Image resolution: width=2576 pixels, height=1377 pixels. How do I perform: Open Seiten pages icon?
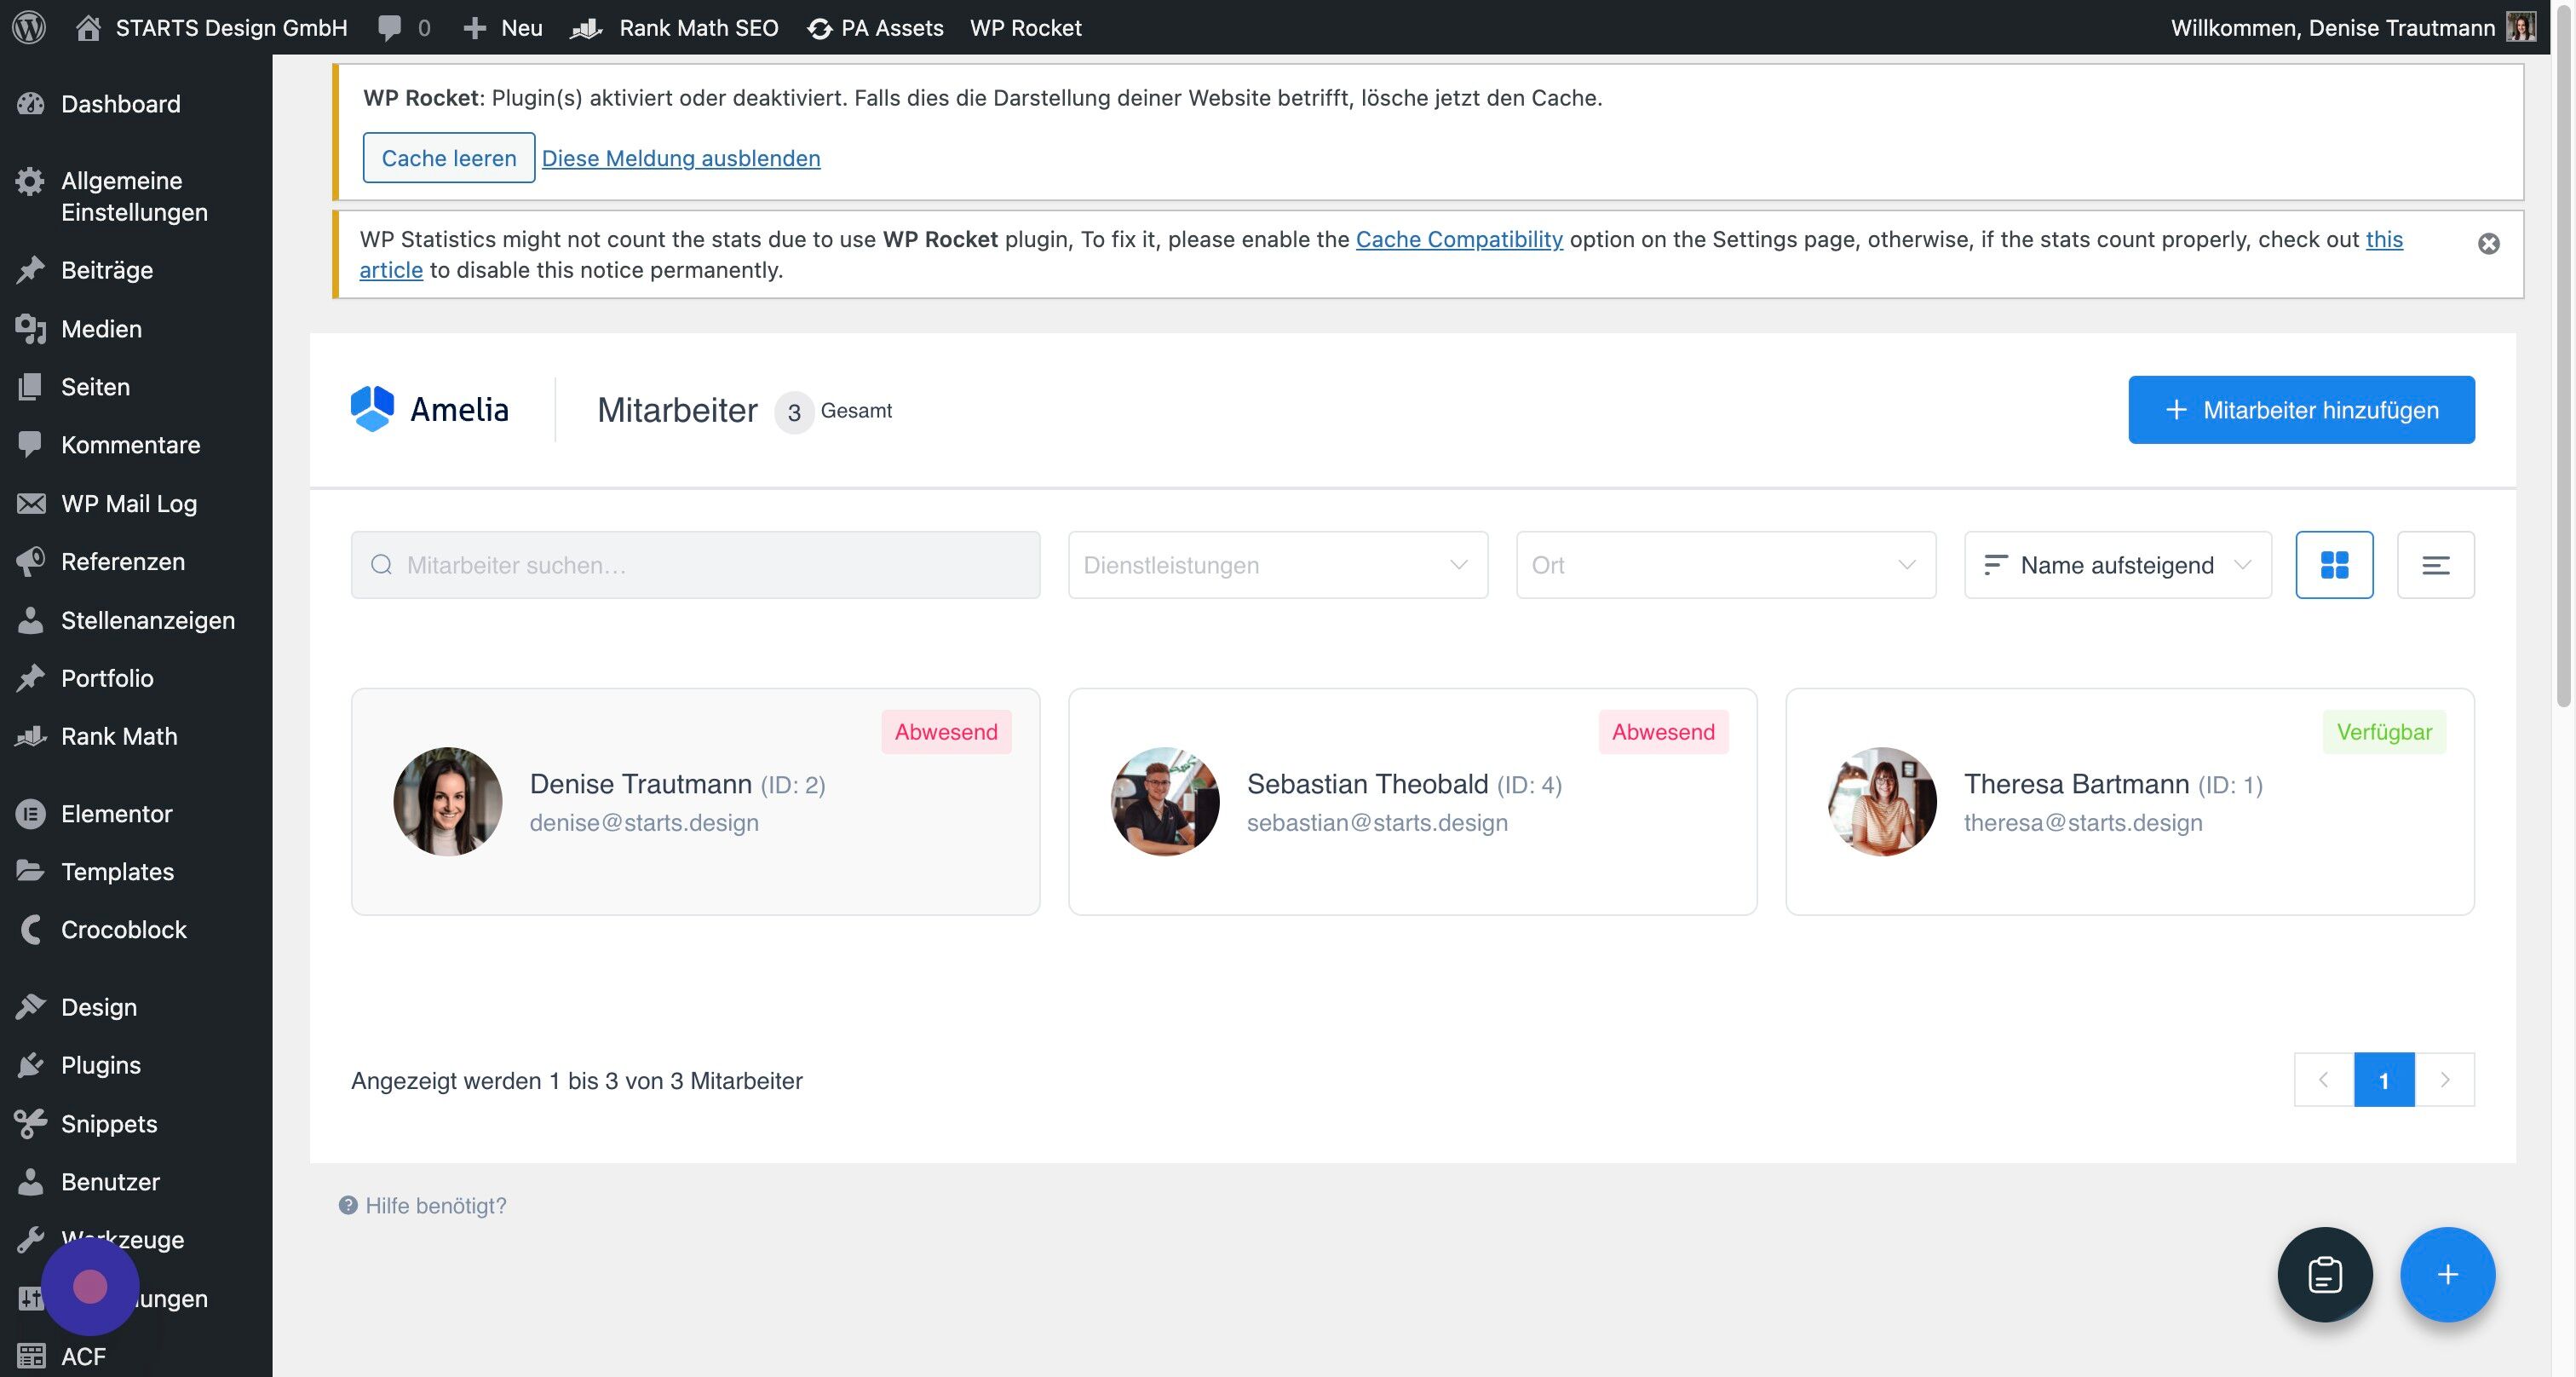[x=31, y=387]
